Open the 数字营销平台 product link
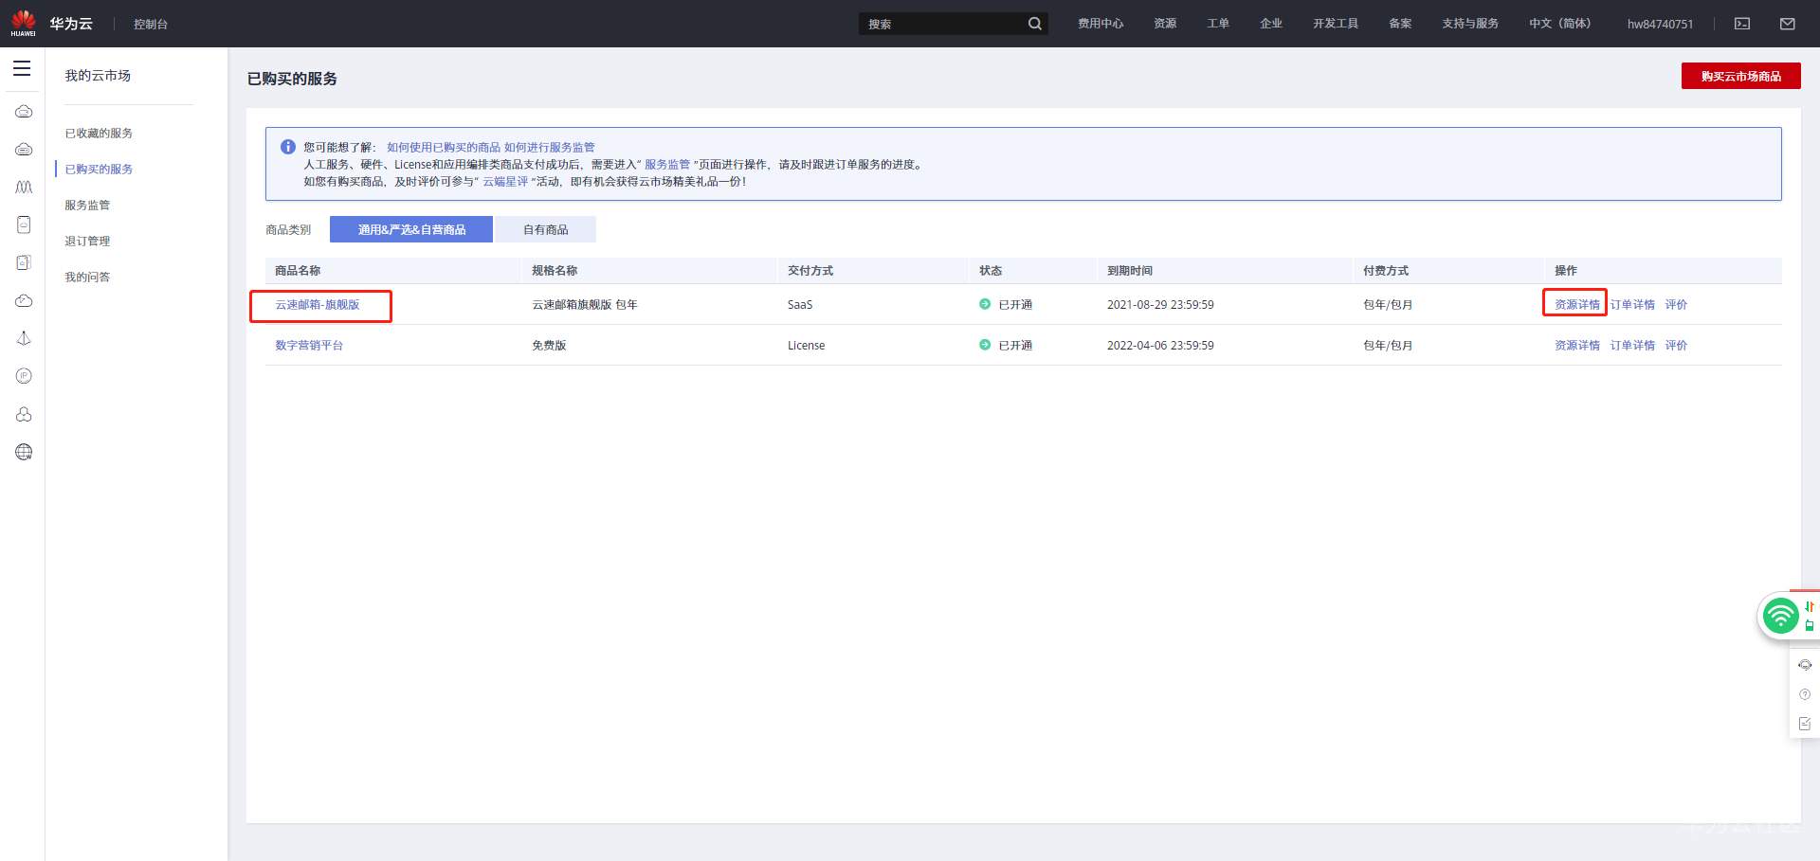Image resolution: width=1820 pixels, height=861 pixels. [x=309, y=346]
